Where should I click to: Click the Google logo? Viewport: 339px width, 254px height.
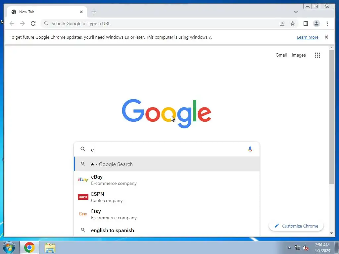tap(167, 114)
